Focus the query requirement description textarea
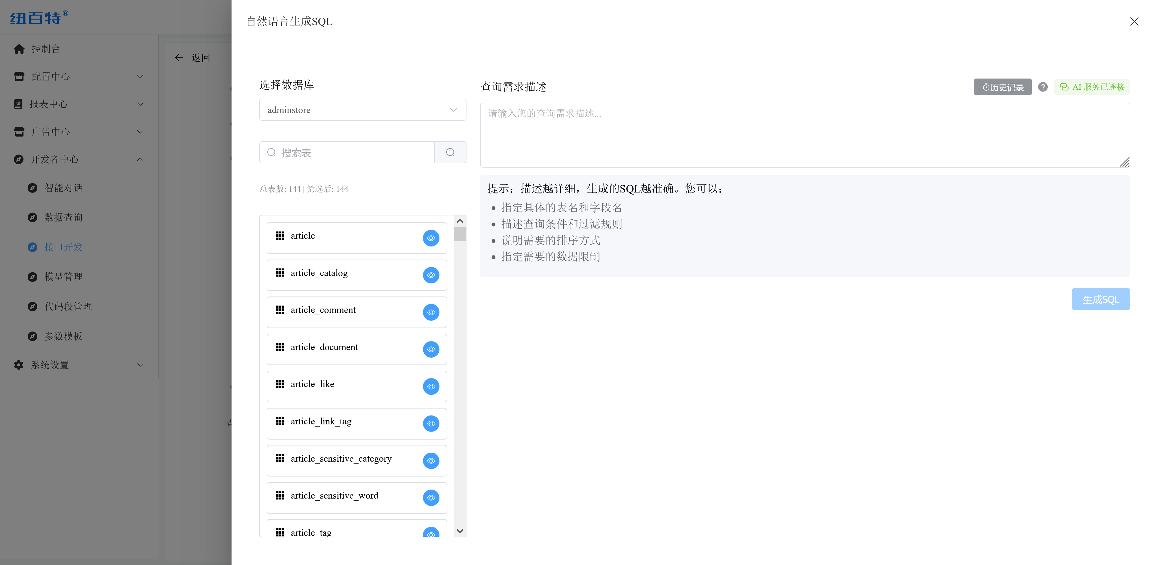This screenshot has height=565, width=1158. pos(804,135)
